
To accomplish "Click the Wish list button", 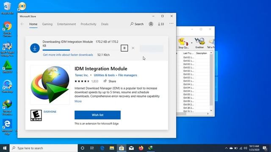I will [x=97, y=115].
